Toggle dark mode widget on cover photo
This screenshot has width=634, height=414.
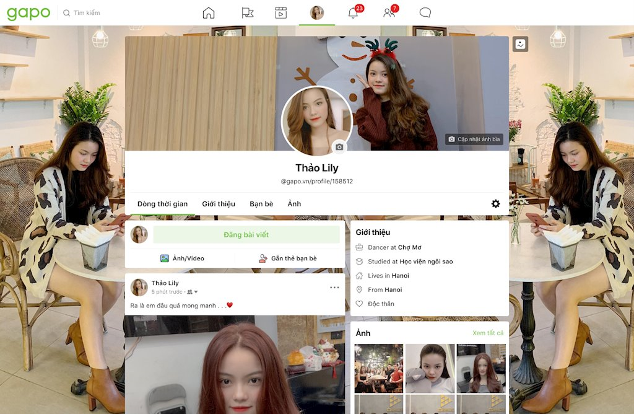point(520,43)
